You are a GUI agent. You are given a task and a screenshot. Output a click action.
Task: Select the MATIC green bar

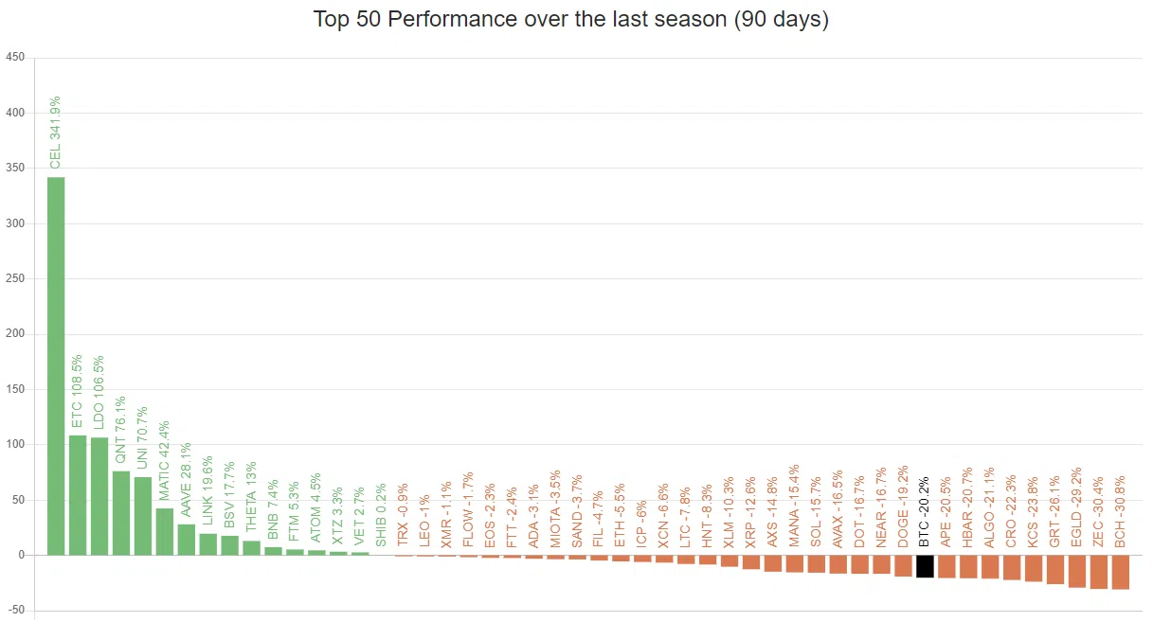(x=165, y=531)
